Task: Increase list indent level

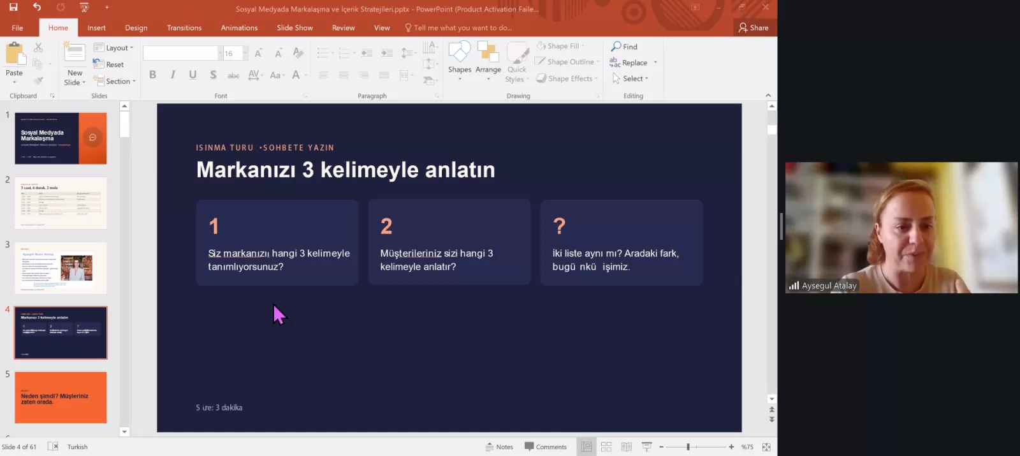Action: coord(387,54)
